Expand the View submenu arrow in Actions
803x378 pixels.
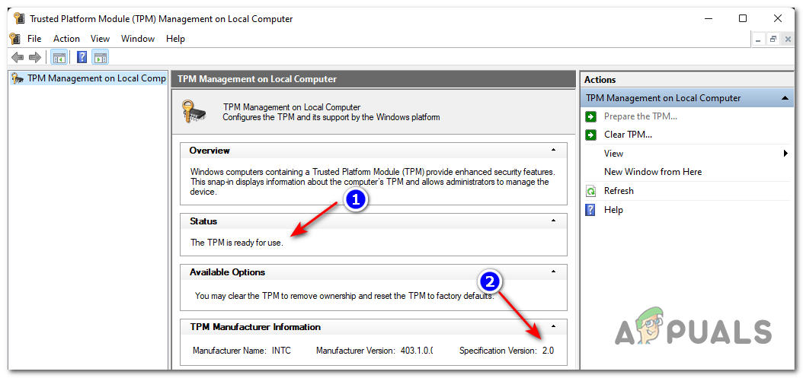[x=785, y=154]
